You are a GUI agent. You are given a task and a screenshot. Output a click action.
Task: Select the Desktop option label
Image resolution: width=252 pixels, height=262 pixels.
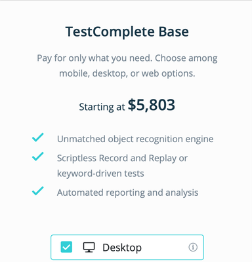tap(122, 248)
